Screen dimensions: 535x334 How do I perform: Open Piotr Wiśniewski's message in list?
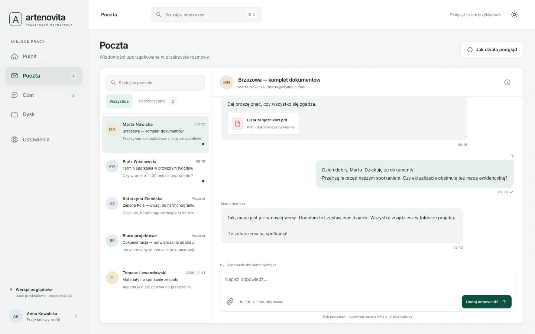click(x=155, y=171)
